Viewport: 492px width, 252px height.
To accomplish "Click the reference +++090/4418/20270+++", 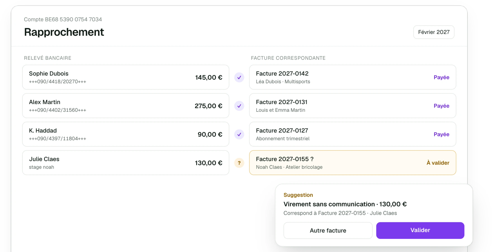I will coord(57,82).
